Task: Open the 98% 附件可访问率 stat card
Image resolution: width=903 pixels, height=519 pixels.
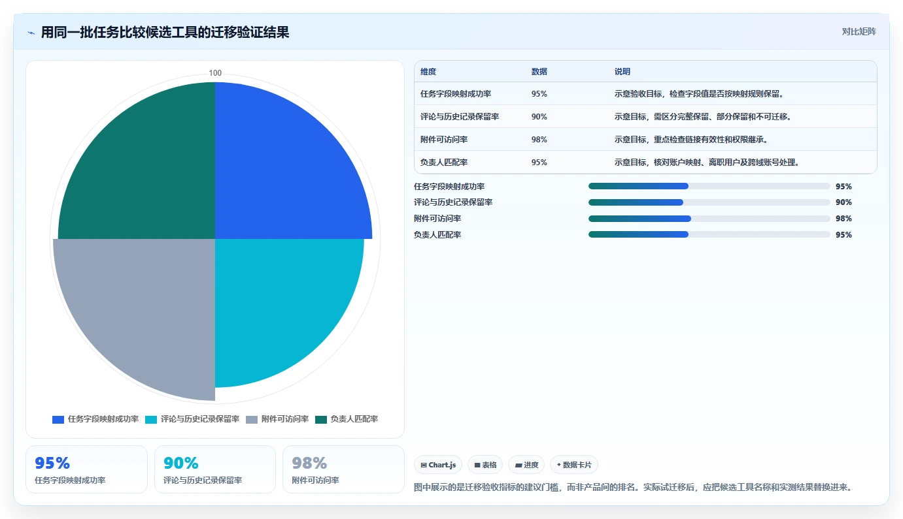Action: coord(343,469)
